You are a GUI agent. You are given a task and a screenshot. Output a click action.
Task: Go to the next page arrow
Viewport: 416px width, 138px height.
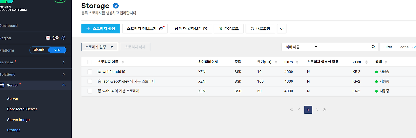(317, 110)
